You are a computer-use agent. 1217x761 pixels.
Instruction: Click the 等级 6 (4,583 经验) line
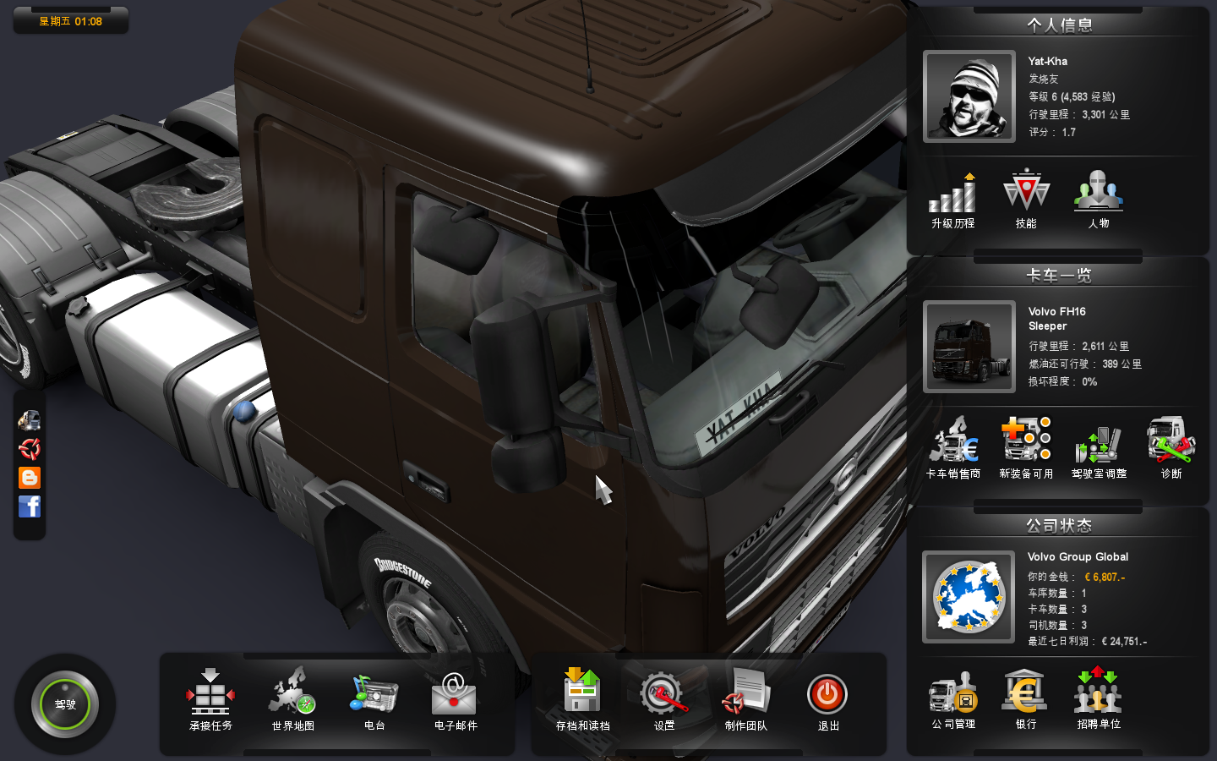tap(1072, 96)
